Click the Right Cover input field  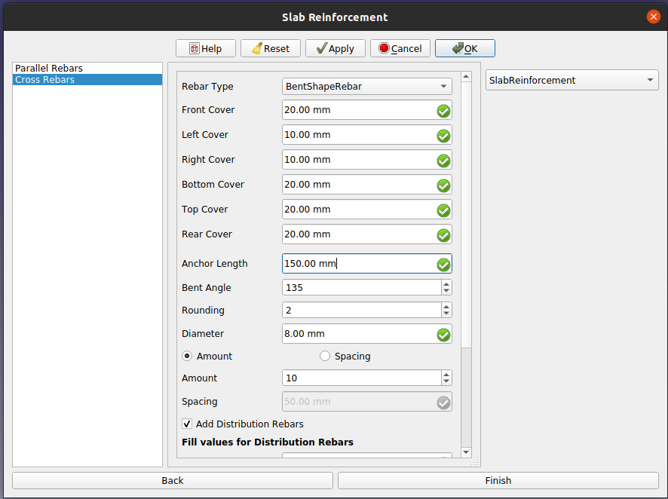click(367, 160)
